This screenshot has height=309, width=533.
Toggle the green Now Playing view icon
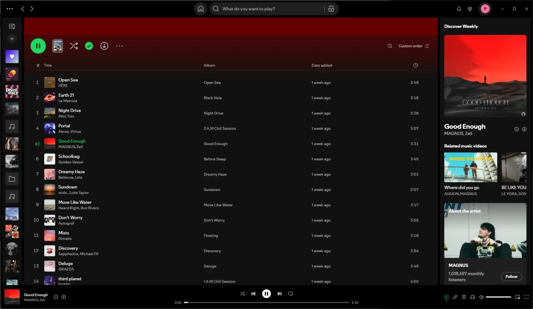click(446, 297)
